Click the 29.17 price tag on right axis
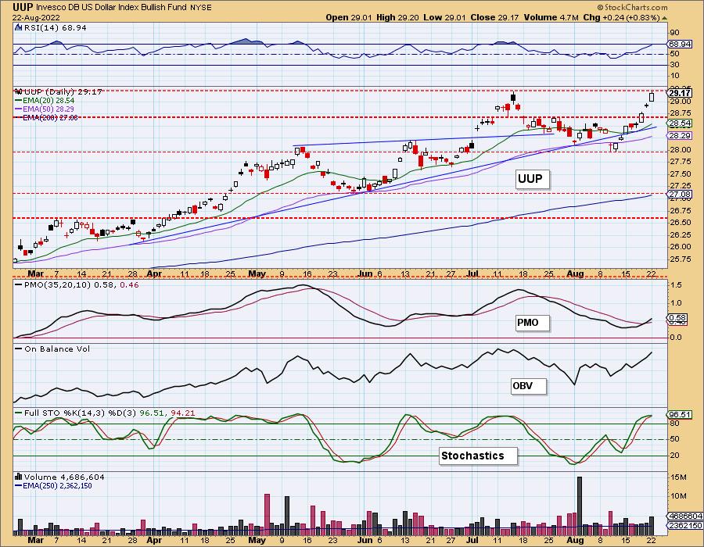This screenshot has width=704, height=547. (x=679, y=93)
